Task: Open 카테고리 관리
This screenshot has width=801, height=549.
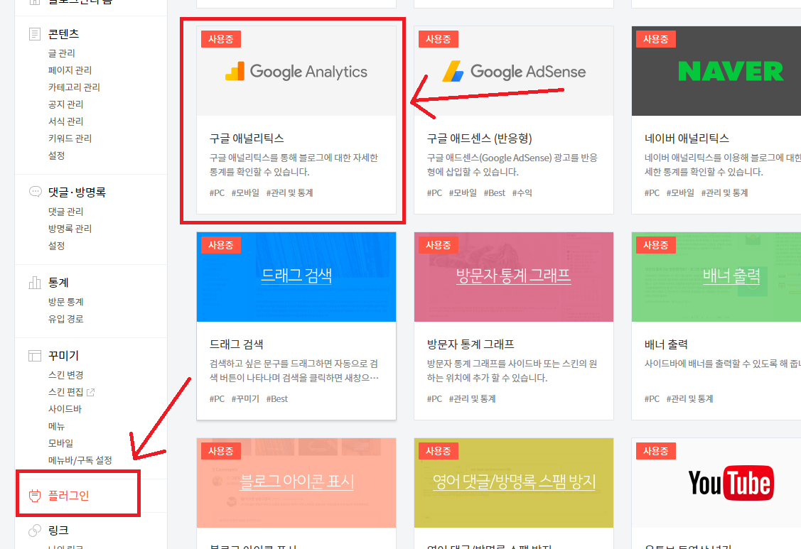Action: (x=74, y=87)
